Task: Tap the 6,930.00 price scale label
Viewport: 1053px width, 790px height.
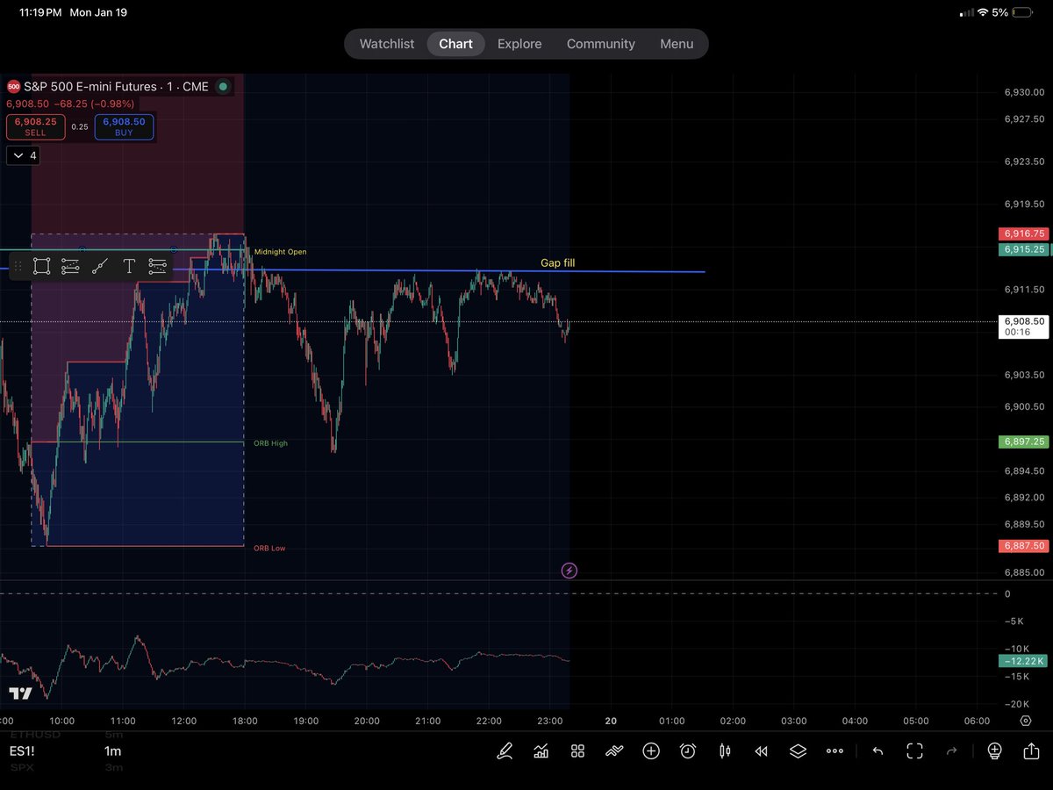Action: pyautogui.click(x=1024, y=91)
